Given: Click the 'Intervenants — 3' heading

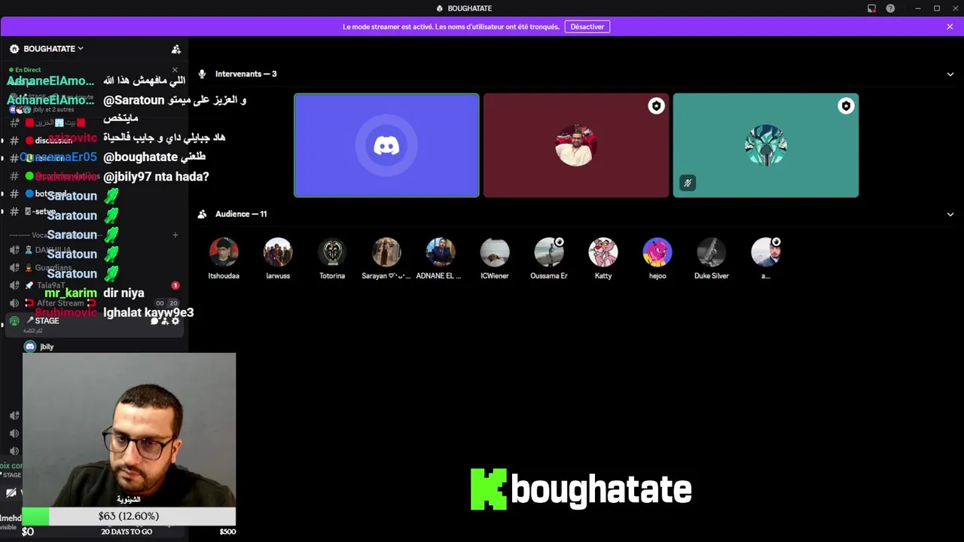Looking at the screenshot, I should (x=246, y=74).
